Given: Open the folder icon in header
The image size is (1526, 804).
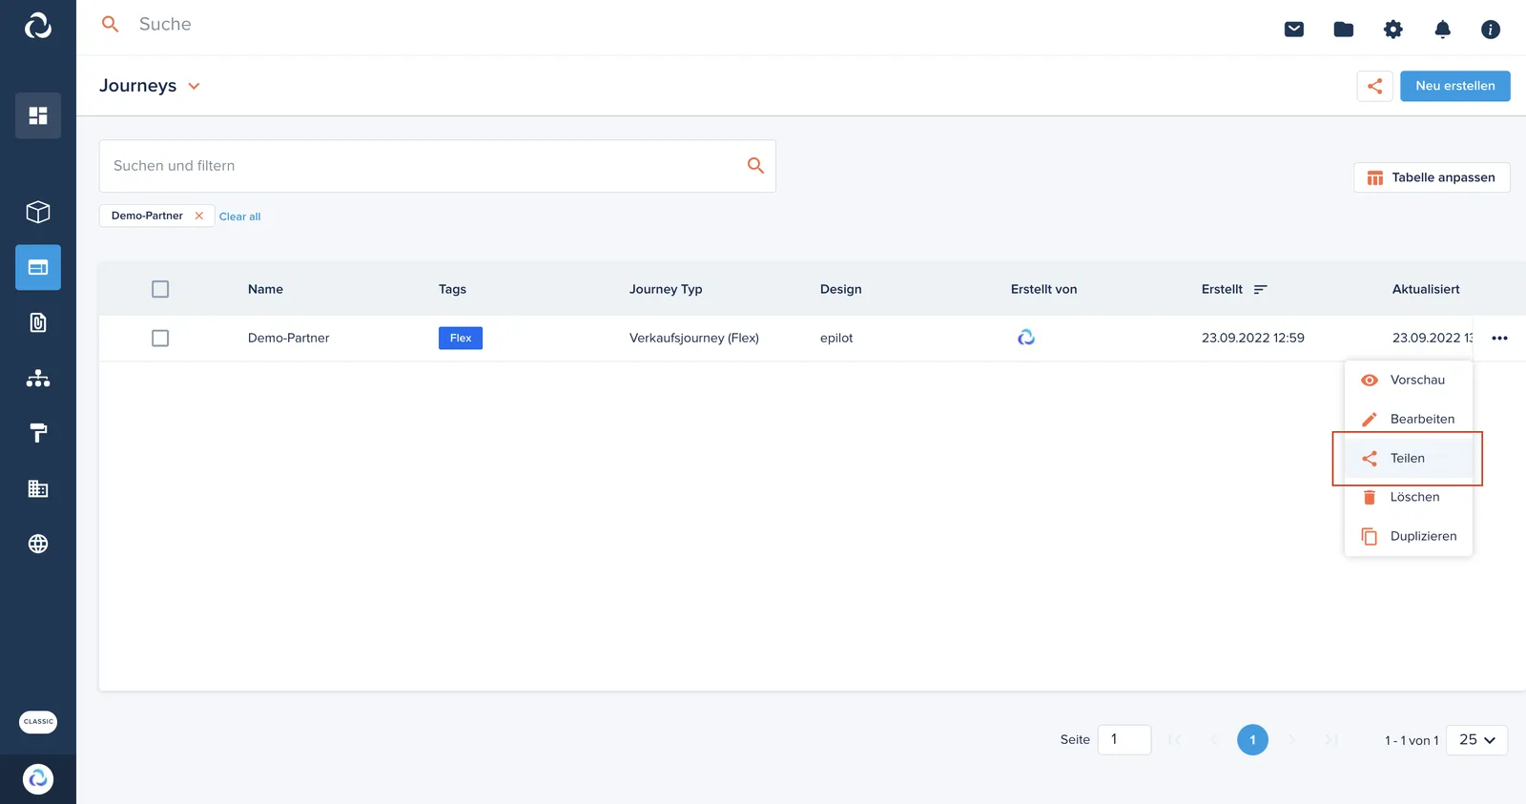Looking at the screenshot, I should click(1344, 30).
